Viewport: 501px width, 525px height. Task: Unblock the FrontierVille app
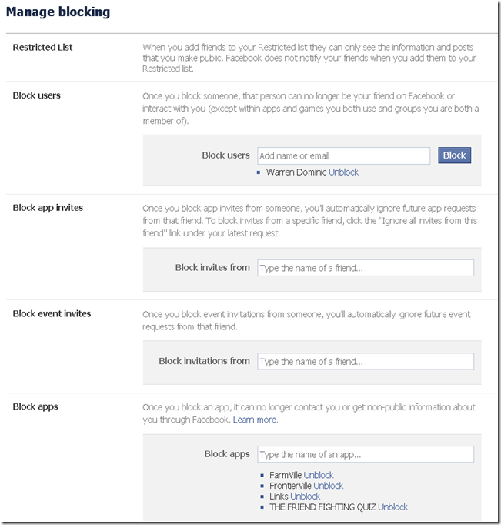point(328,486)
